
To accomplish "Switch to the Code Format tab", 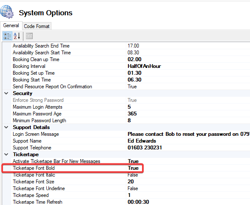I will (37, 26).
